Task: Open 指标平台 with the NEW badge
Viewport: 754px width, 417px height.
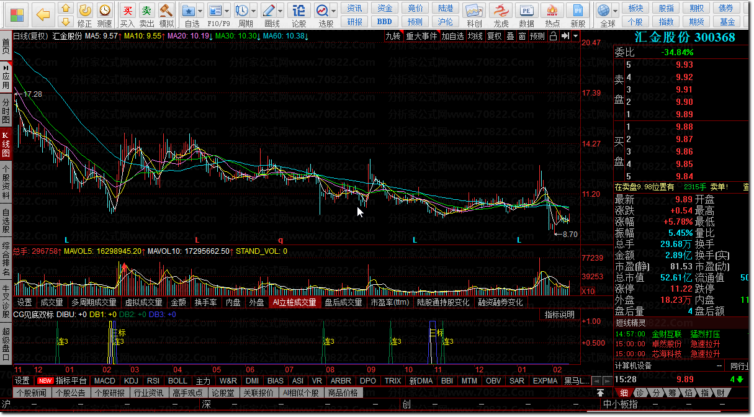Action: pyautogui.click(x=63, y=381)
